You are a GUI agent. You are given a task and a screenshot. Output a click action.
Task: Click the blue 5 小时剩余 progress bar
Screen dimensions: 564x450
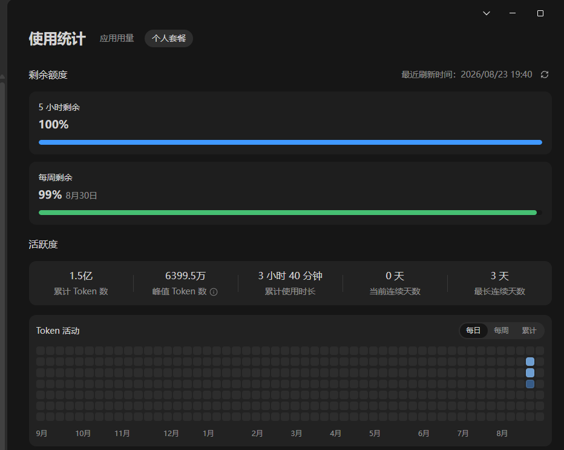pos(290,142)
